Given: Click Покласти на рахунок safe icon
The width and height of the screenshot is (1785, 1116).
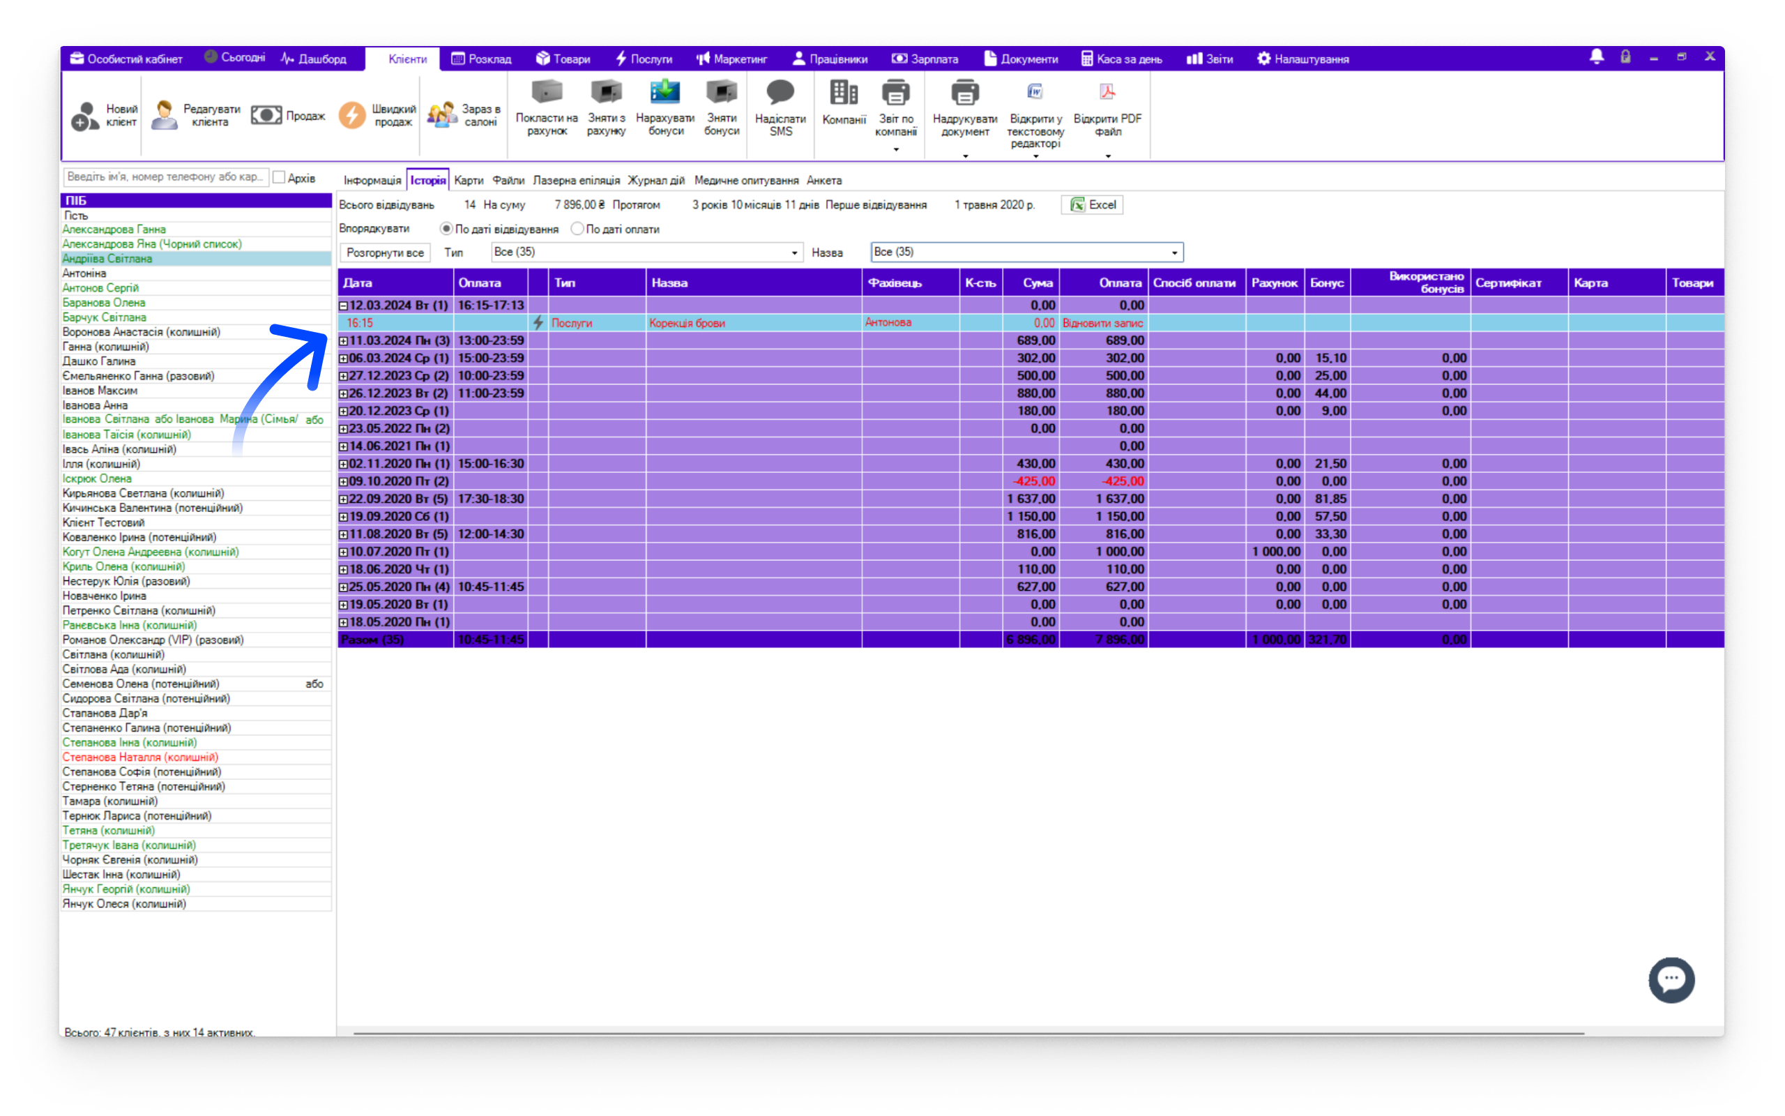Looking at the screenshot, I should pyautogui.click(x=547, y=92).
